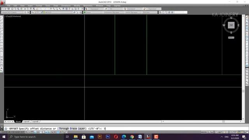Viewport: 249px width, 140px height.
Task: Click the Open file toolbar icon
Action: coord(5,9)
